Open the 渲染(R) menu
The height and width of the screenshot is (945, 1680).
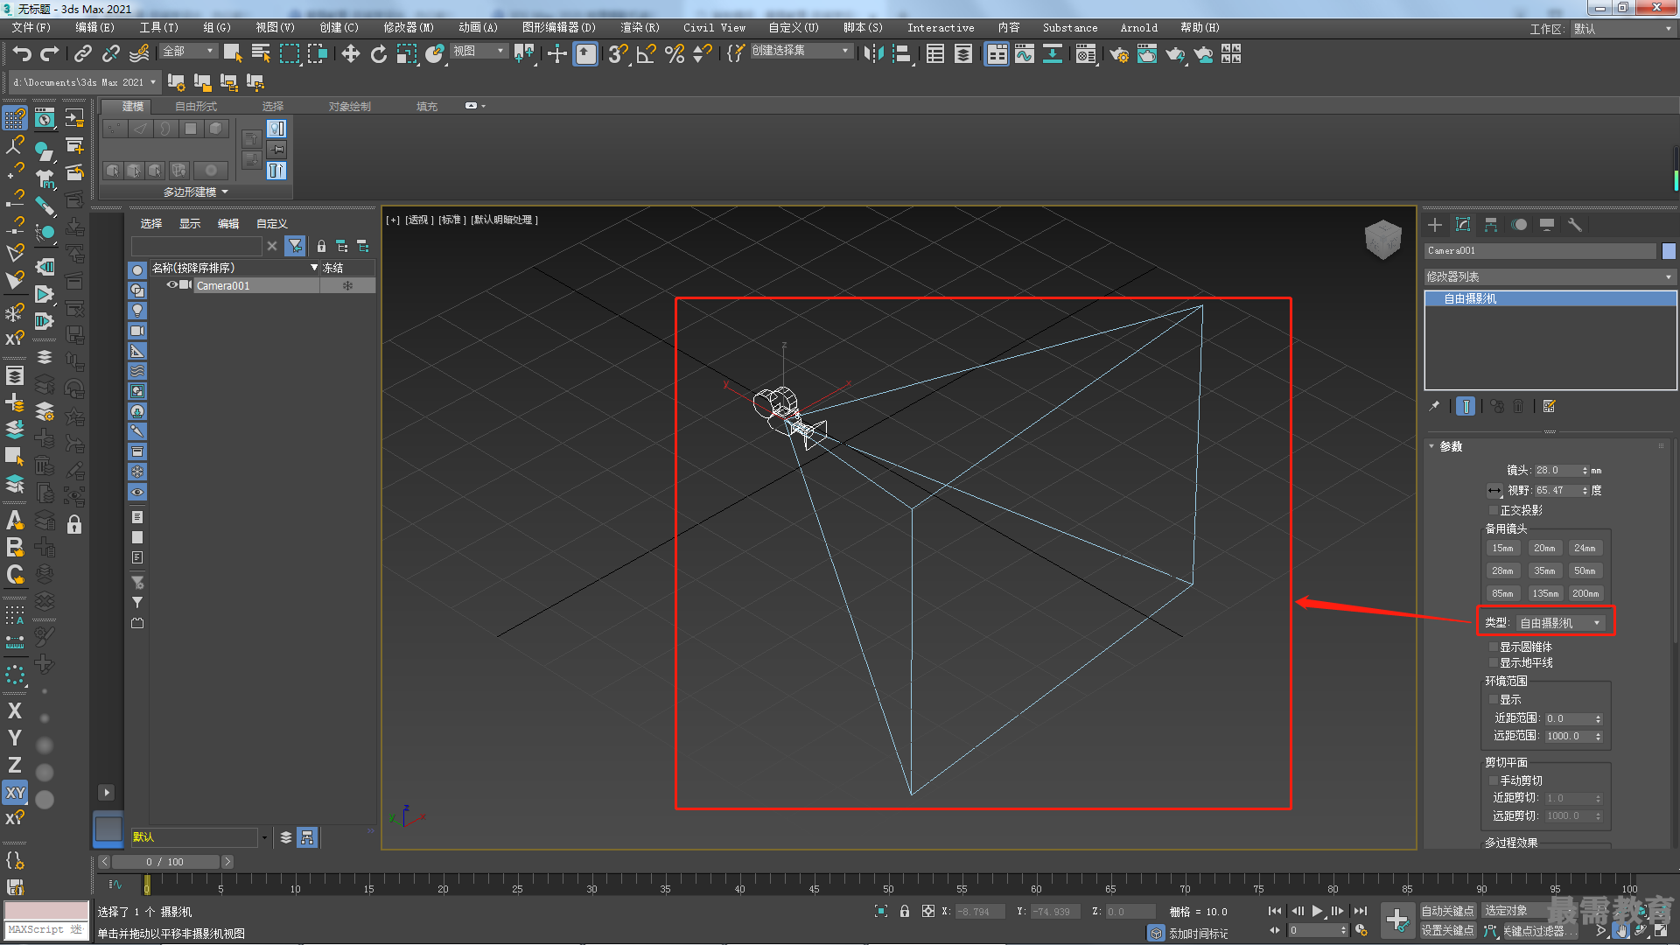coord(640,28)
